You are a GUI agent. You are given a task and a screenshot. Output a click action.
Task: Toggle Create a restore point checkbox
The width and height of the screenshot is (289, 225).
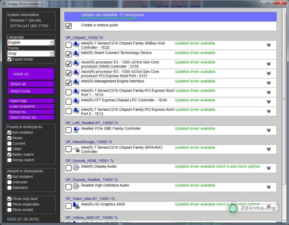pyautogui.click(x=69, y=26)
